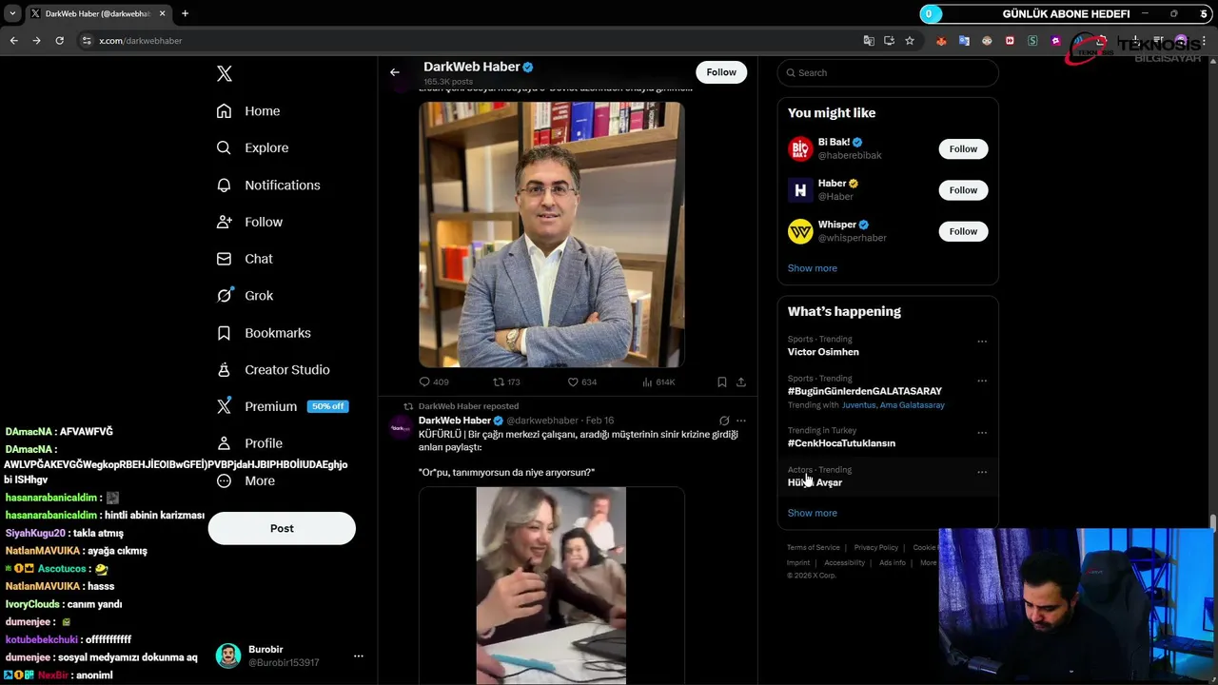Open the Haber profile avatar
The width and height of the screenshot is (1218, 685).
pos(800,190)
